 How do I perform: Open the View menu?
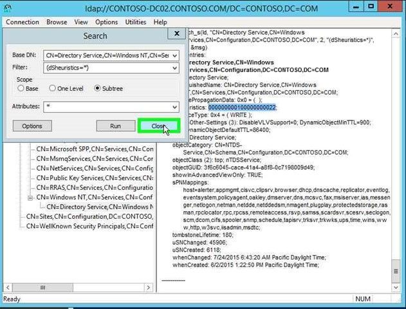click(81, 22)
